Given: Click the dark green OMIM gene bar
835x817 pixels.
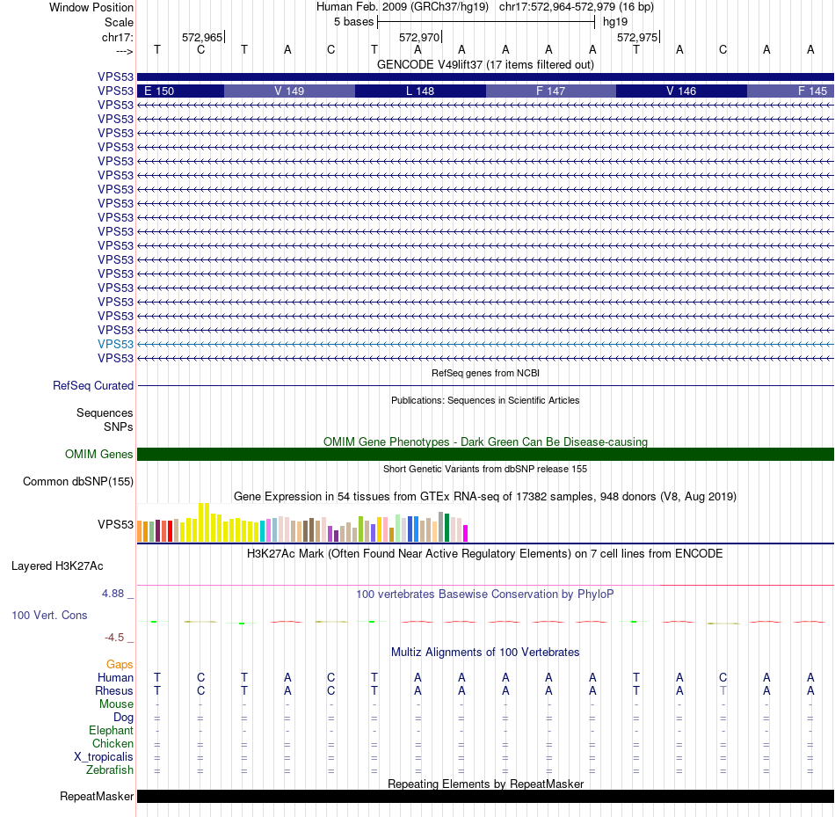Looking at the screenshot, I should pos(485,454).
